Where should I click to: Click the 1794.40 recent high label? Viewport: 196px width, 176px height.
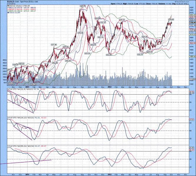[171, 19]
